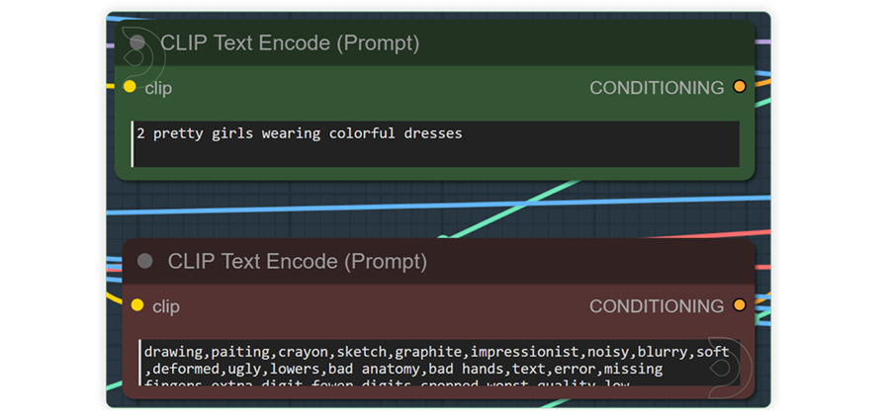Click into the positive prompt text box

pyautogui.click(x=435, y=144)
